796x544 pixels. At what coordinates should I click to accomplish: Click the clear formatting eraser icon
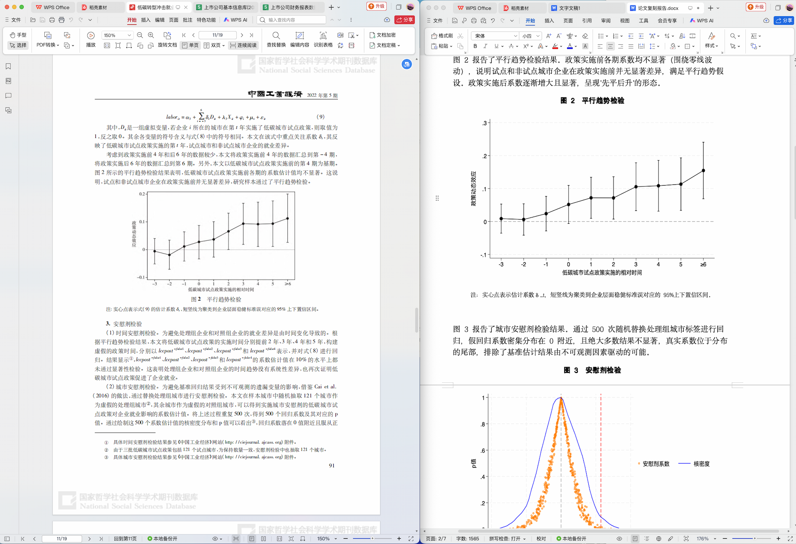click(x=585, y=36)
